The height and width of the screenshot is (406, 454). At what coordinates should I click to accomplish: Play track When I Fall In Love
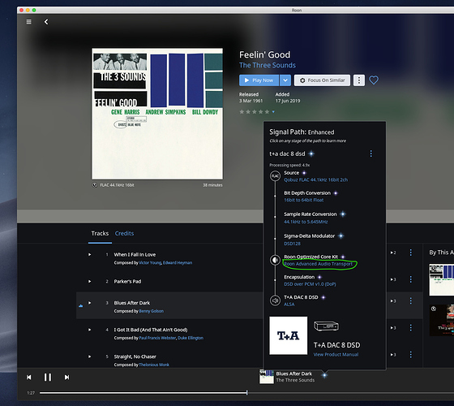90,255
